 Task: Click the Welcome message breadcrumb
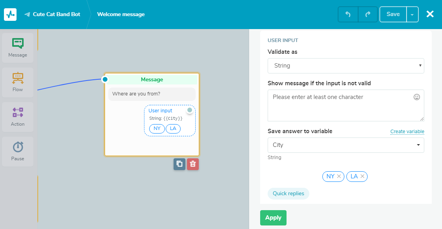click(121, 15)
